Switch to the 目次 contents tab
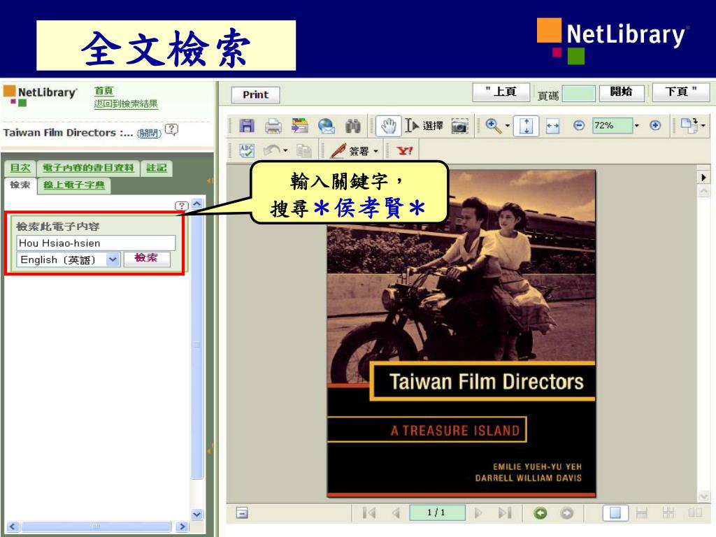Viewport: 716px width, 537px height. (20, 168)
